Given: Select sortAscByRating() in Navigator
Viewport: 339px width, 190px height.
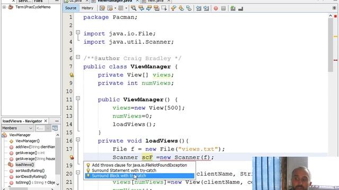Looking at the screenshot, I should click(x=30, y=170).
